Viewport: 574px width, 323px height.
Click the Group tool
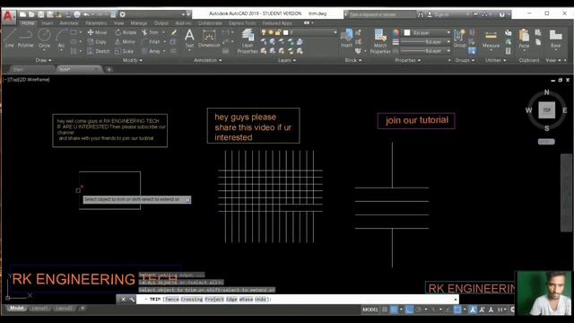(x=459, y=39)
